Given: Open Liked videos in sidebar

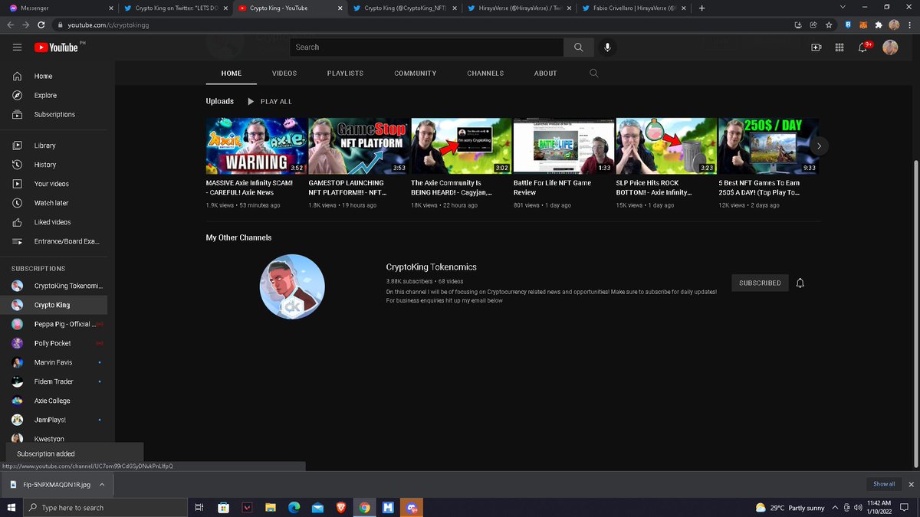Looking at the screenshot, I should (54, 222).
